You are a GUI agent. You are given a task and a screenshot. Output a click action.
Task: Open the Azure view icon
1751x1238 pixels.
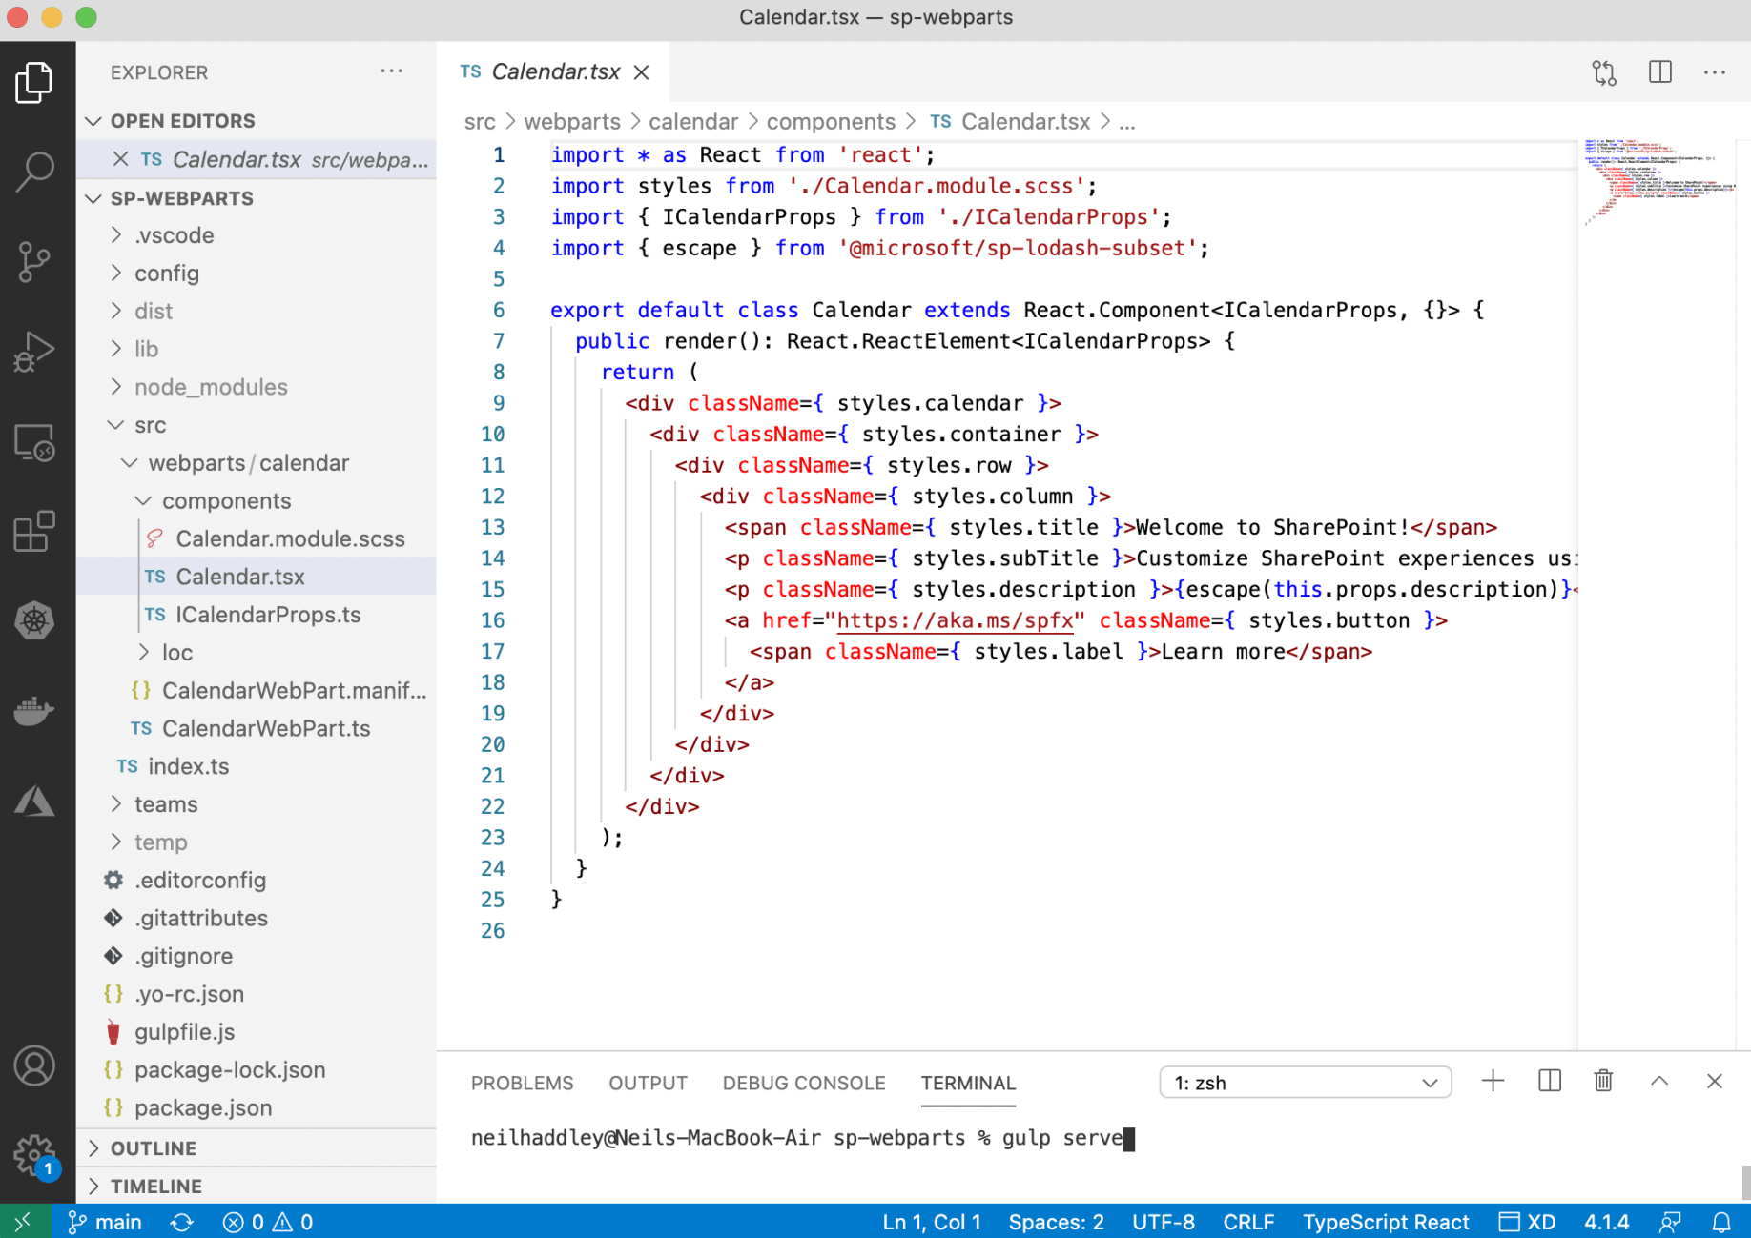click(x=35, y=802)
